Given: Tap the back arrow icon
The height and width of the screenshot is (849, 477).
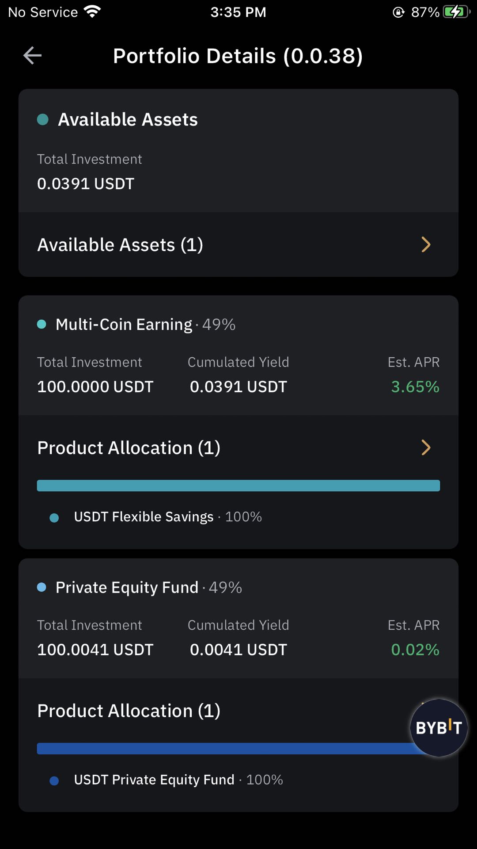Looking at the screenshot, I should coord(32,56).
